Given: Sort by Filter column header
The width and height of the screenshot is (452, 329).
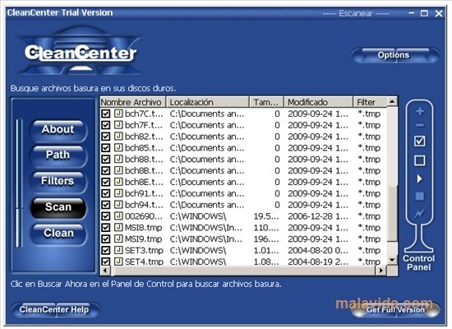Looking at the screenshot, I should pyautogui.click(x=370, y=102).
